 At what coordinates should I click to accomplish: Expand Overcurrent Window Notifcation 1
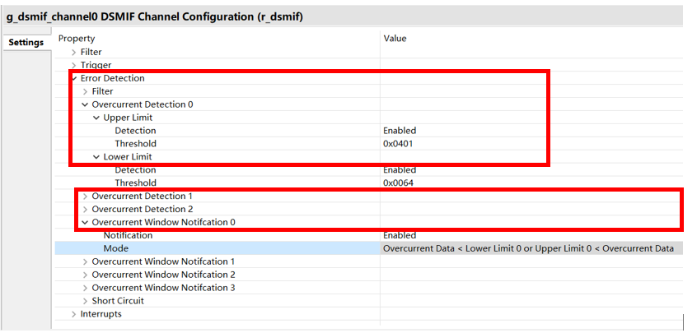(86, 261)
